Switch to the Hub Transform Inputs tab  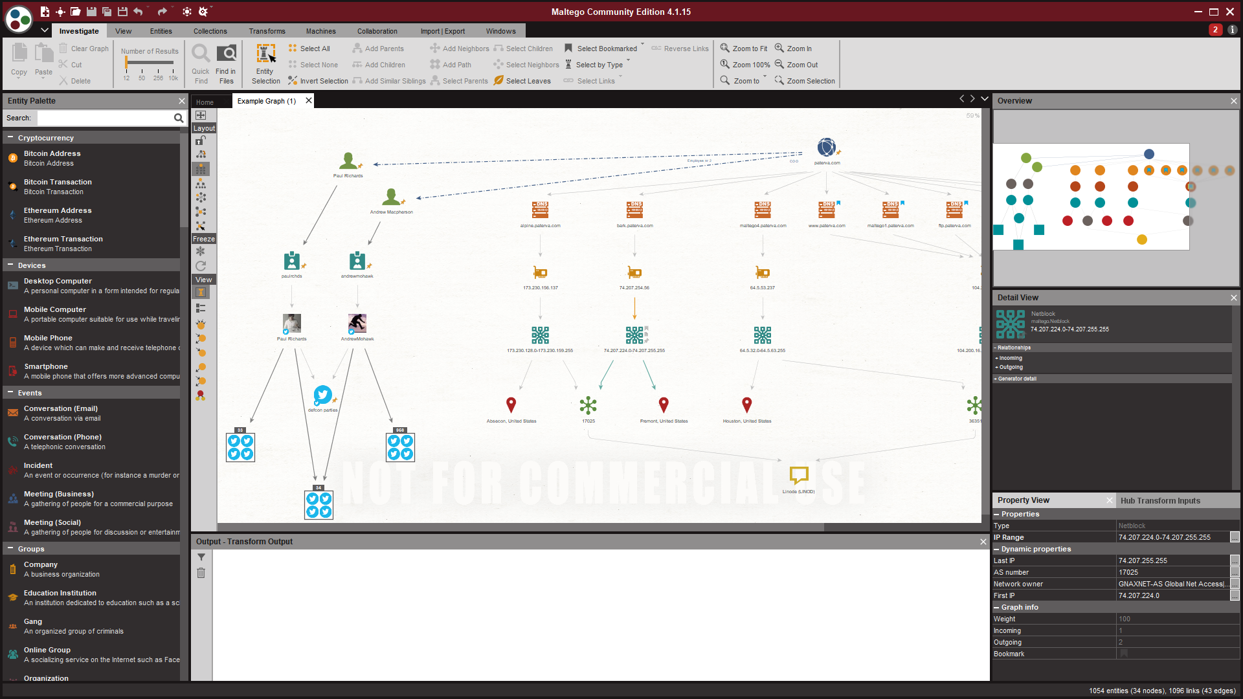pyautogui.click(x=1160, y=500)
